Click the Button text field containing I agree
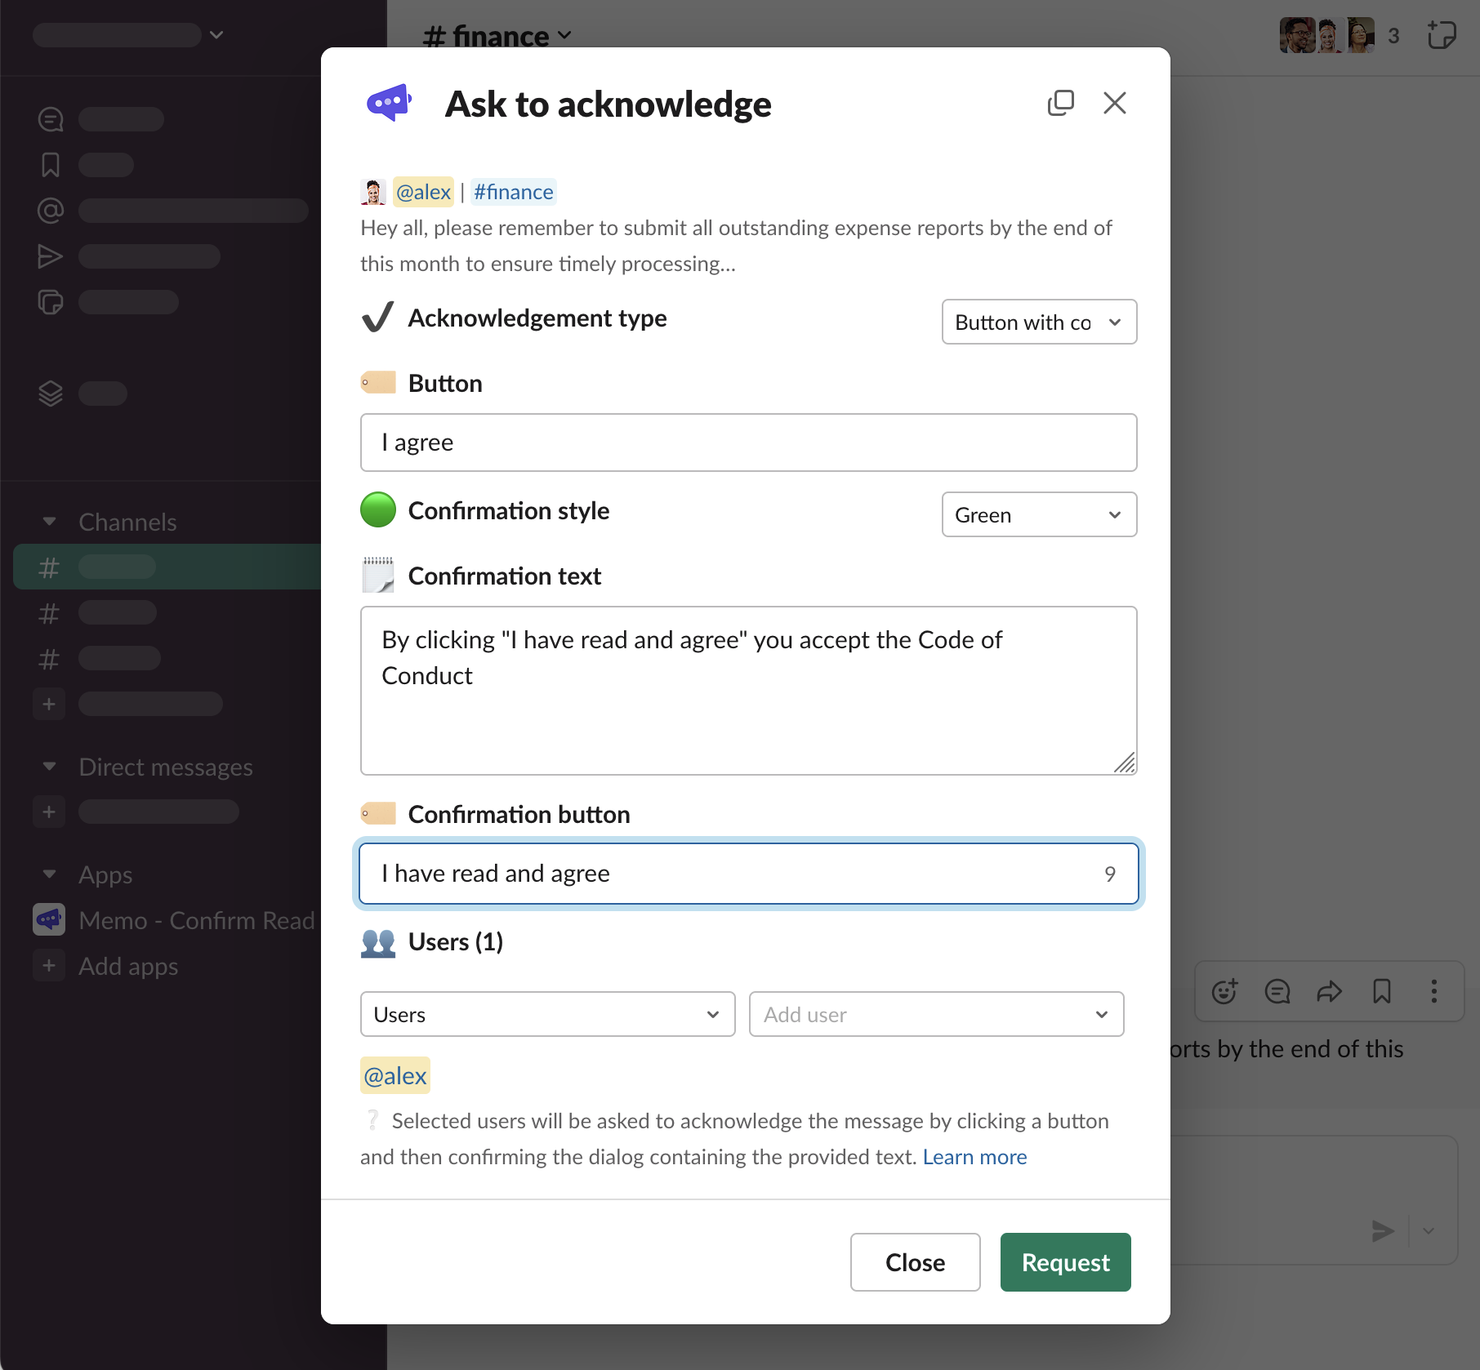Image resolution: width=1480 pixels, height=1370 pixels. pyautogui.click(x=748, y=443)
